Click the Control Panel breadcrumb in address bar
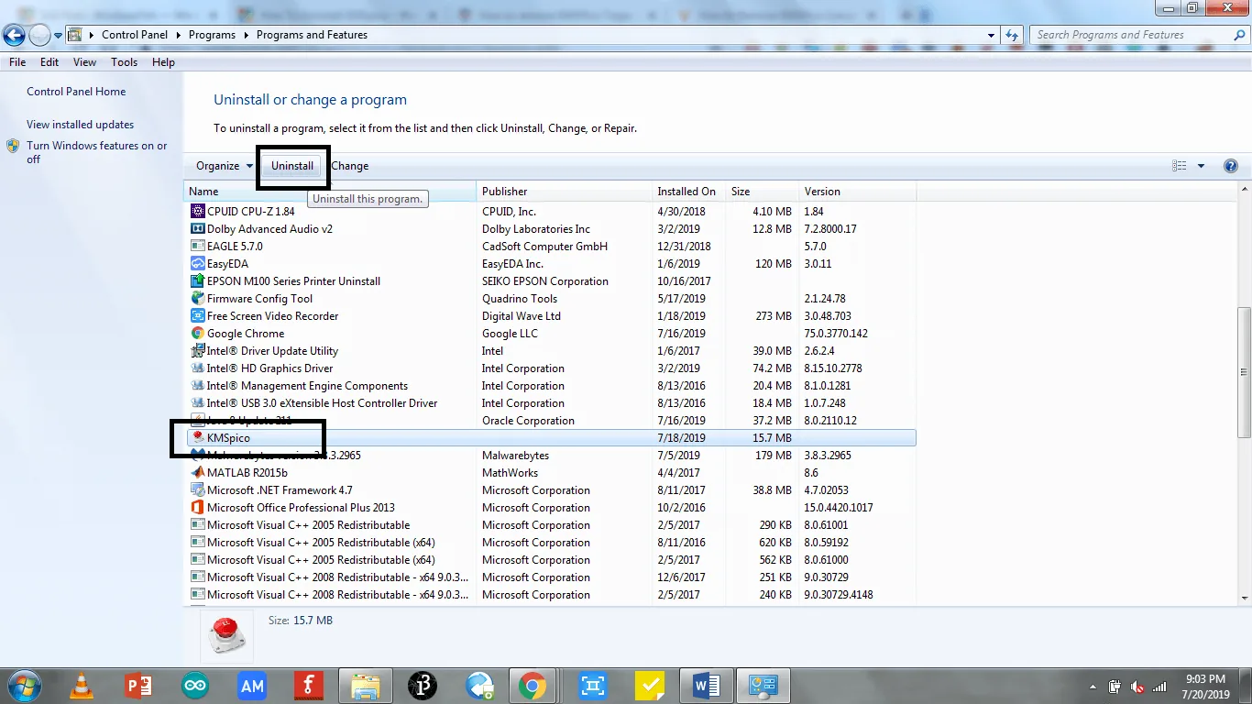Image resolution: width=1252 pixels, height=704 pixels. [135, 35]
